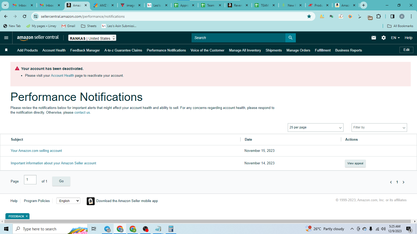Open the notification center icon in taskbar
This screenshot has height=234, width=417.
coord(409,229)
